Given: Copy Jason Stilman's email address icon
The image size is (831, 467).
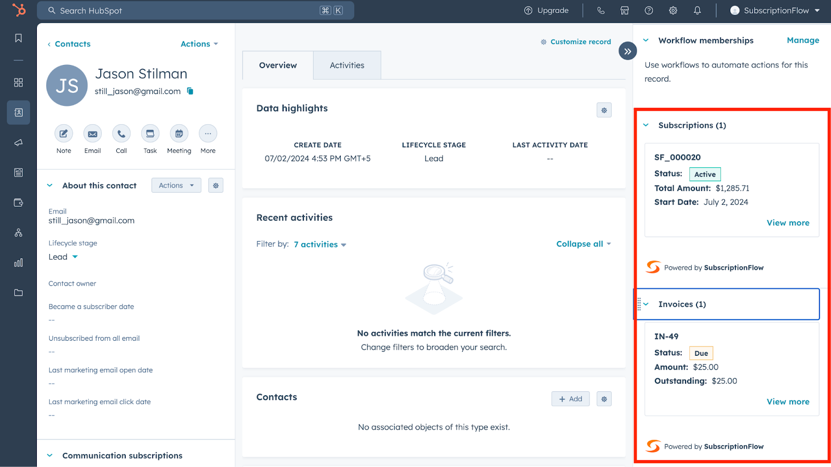Looking at the screenshot, I should pos(190,91).
